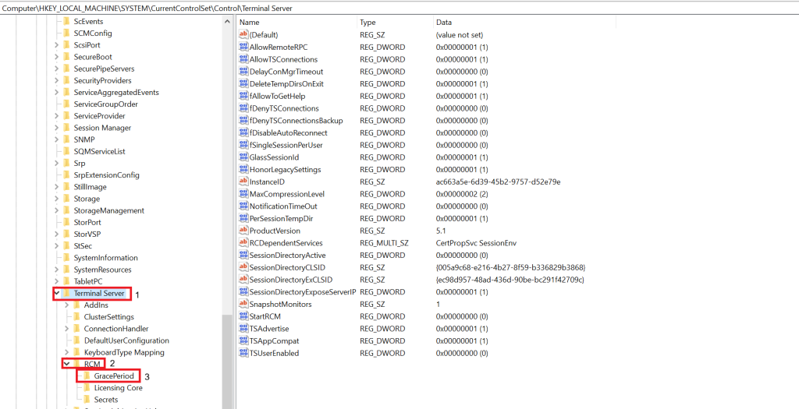Select the Terminal Server key

pos(99,294)
